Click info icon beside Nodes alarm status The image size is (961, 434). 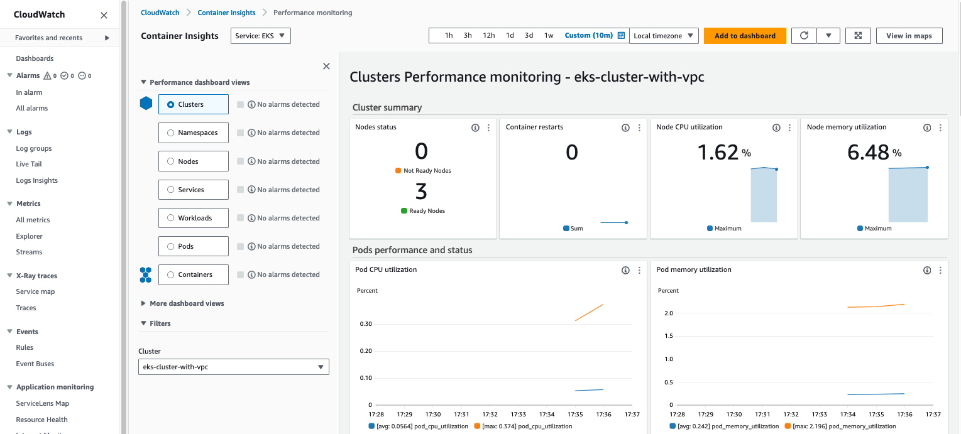[x=251, y=161]
